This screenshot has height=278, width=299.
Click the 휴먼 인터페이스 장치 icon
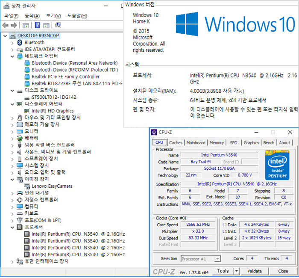point(20,261)
